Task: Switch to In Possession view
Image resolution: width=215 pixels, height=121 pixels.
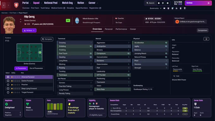Action: [x=21, y=68]
